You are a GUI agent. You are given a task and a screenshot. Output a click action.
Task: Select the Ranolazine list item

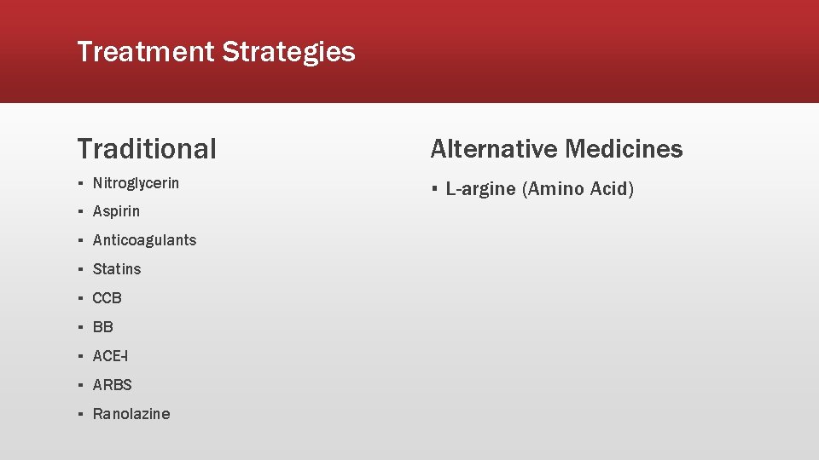(131, 414)
